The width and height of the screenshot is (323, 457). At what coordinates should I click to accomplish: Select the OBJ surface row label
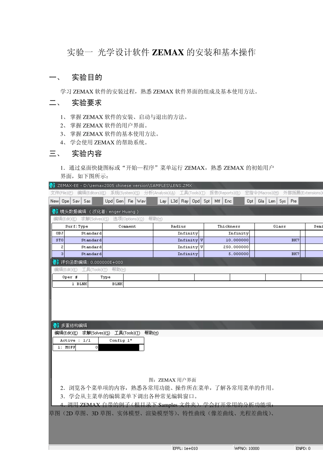(x=58, y=234)
